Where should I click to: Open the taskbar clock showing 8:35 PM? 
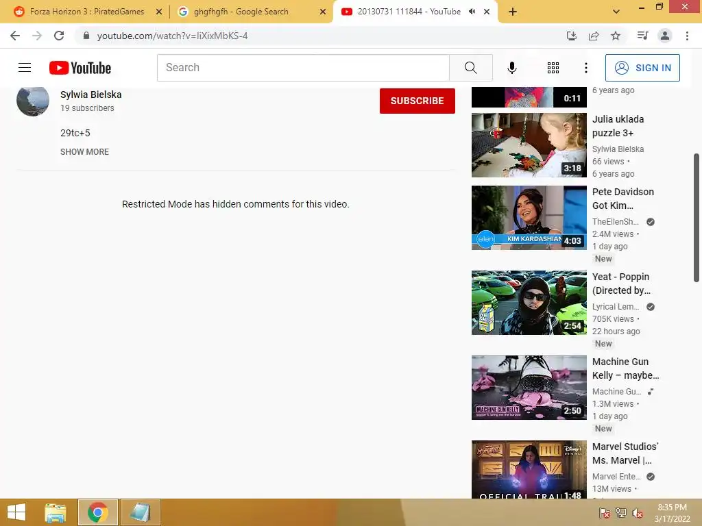[672, 513]
